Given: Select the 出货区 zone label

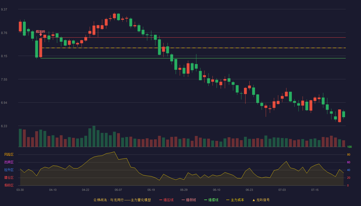Looking at the screenshot, I should 9,162.
